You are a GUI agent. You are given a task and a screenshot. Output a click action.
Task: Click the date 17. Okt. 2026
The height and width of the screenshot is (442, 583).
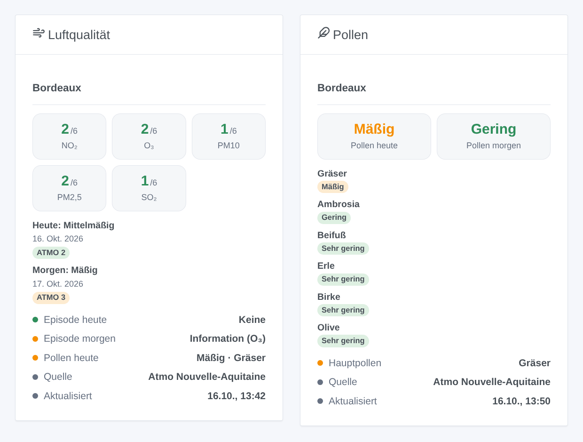pyautogui.click(x=58, y=284)
